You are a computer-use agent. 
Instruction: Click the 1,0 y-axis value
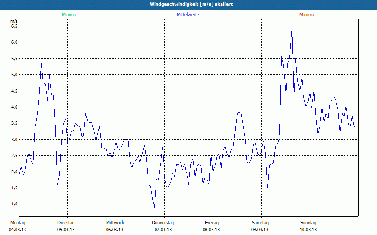point(15,204)
